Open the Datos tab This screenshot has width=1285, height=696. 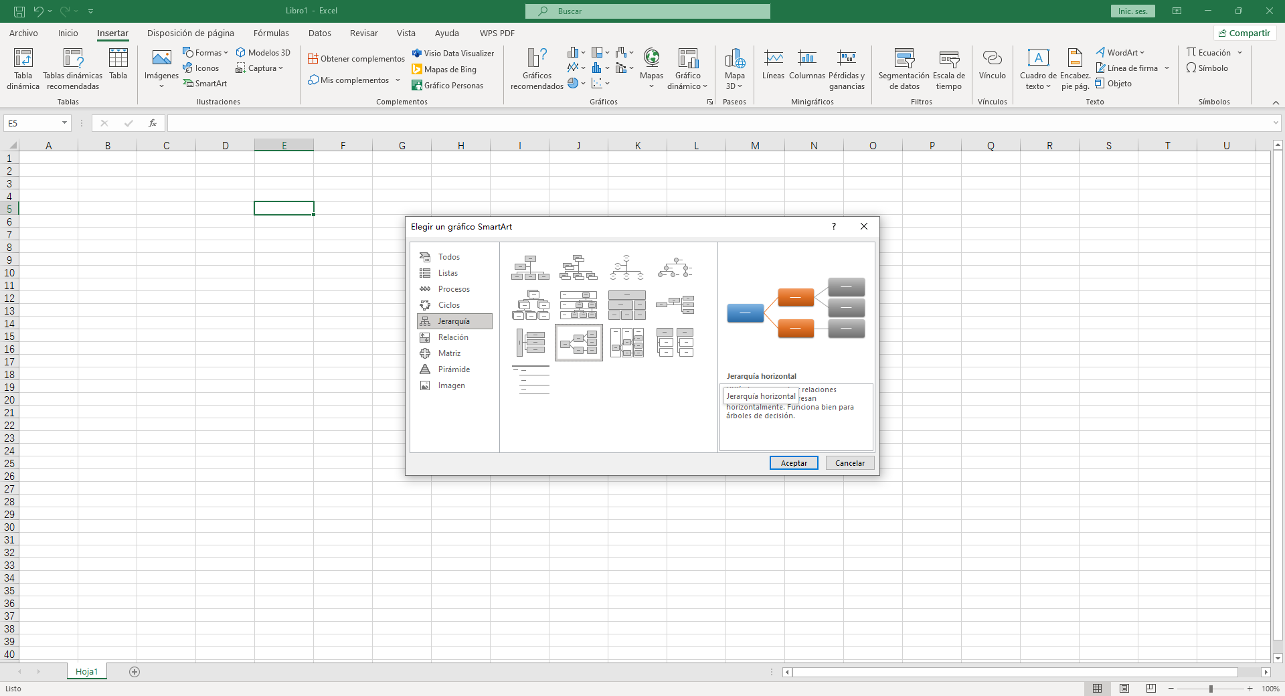pos(320,33)
